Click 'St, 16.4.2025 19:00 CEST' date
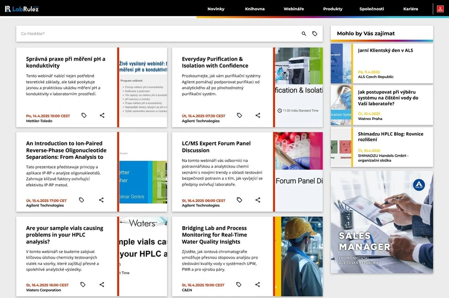This screenshot has width=449, height=298. 203,285
